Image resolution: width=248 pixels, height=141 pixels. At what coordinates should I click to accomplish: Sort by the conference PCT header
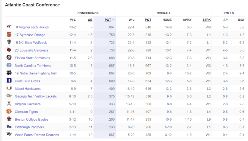pos(108,20)
